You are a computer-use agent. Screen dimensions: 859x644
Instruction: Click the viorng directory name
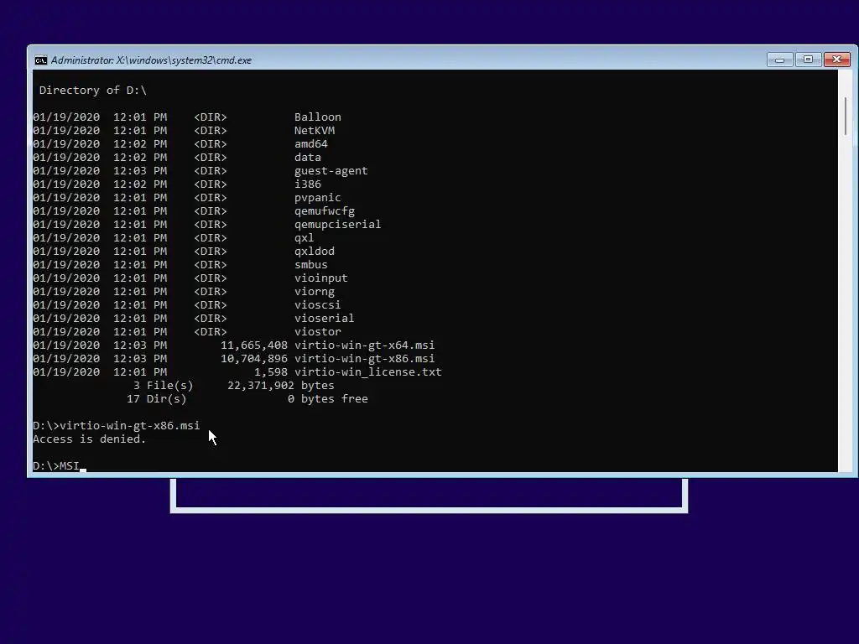(315, 291)
